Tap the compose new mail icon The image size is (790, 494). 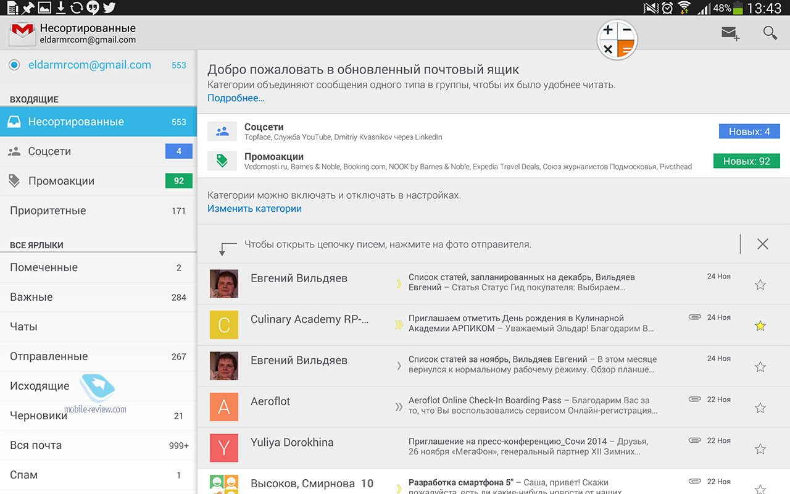730,33
